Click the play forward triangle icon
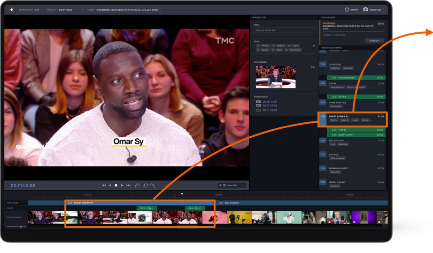The height and width of the screenshot is (253, 433). point(122,186)
